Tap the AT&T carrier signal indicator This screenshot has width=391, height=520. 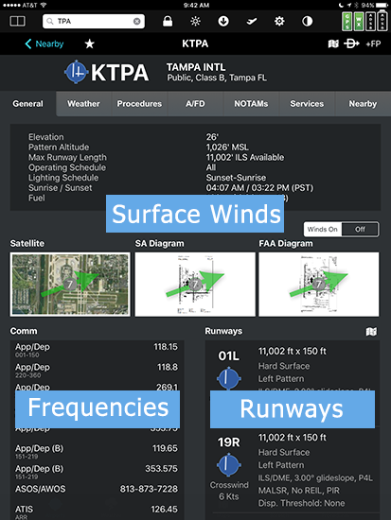click(25, 5)
